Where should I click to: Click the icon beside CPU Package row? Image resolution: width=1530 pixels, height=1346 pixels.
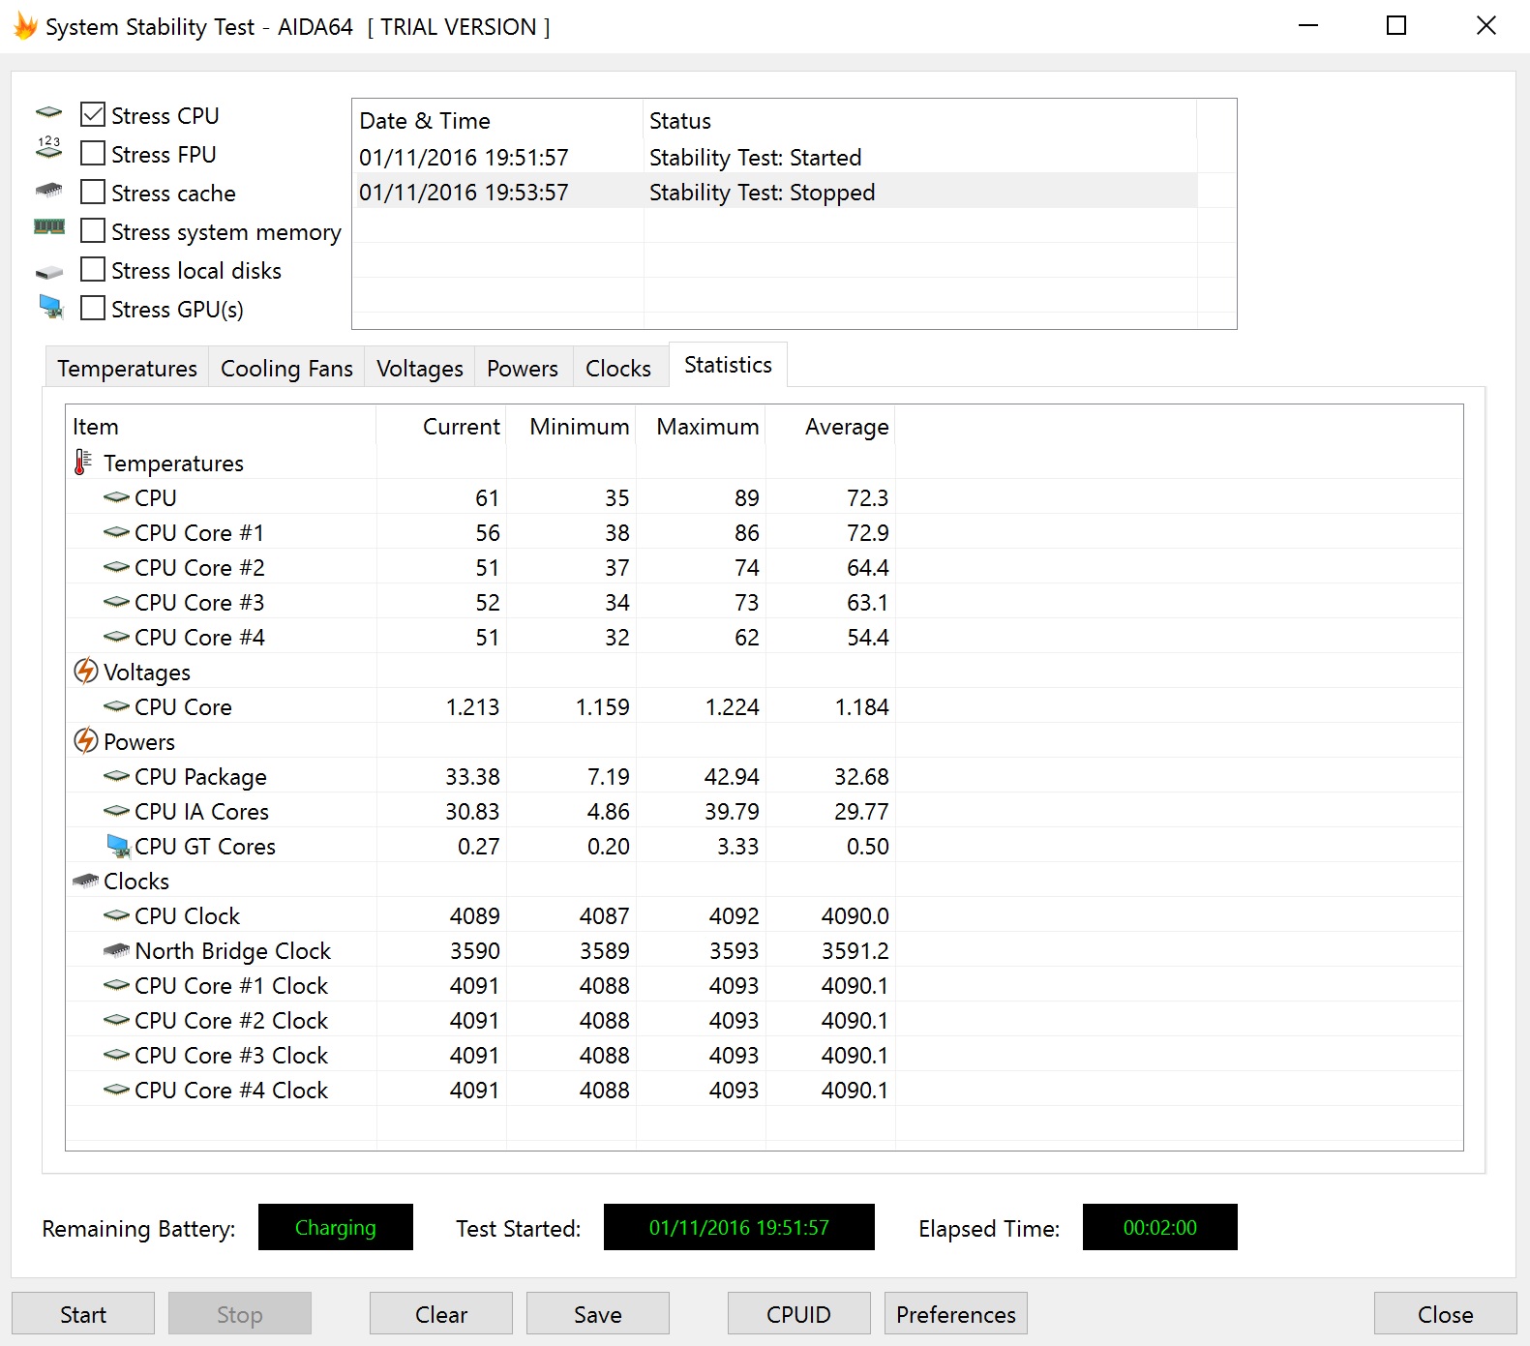pyautogui.click(x=116, y=776)
